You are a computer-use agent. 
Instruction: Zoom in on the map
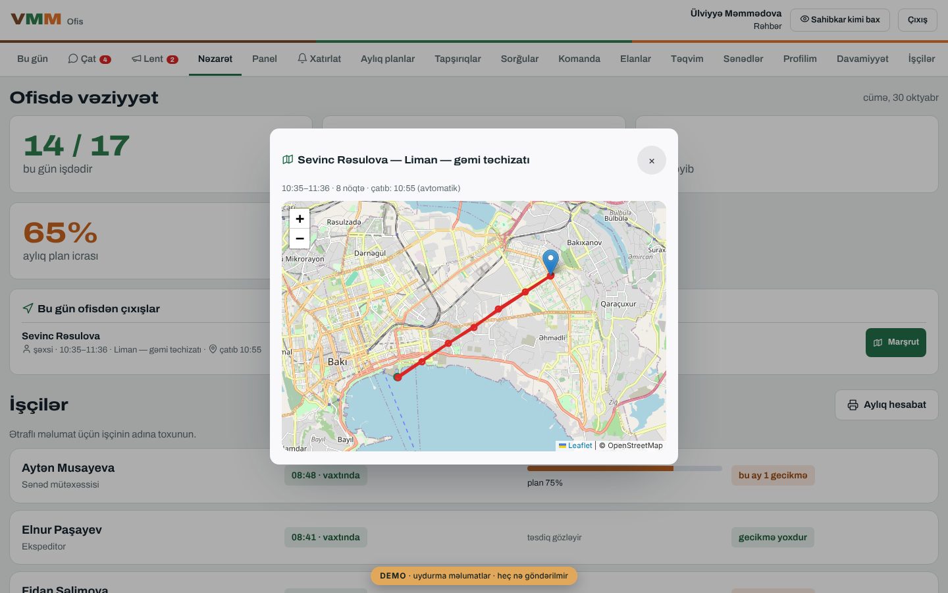pyautogui.click(x=300, y=219)
